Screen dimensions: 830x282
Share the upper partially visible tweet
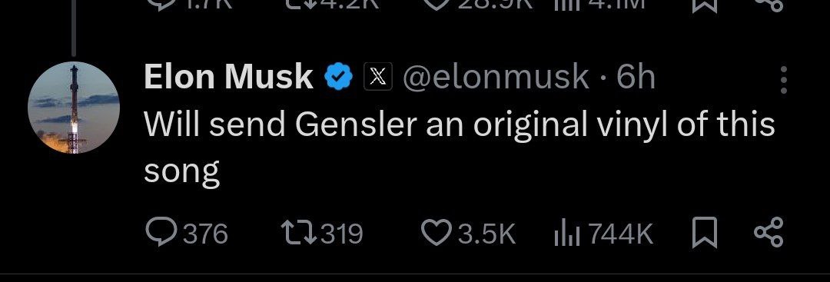coord(768,5)
